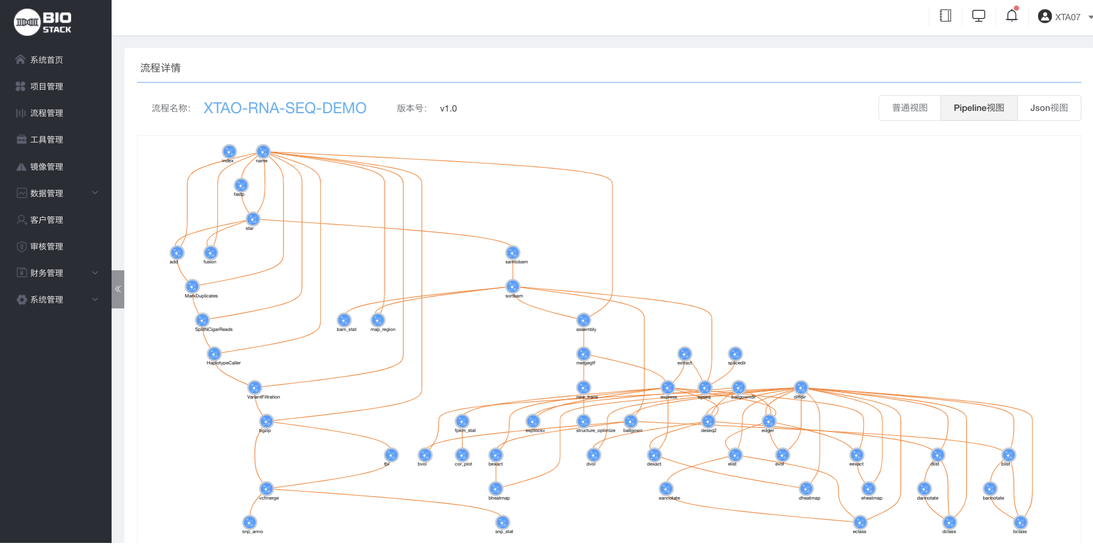Open the HaplotypeCaller pipeline node
Image resolution: width=1093 pixels, height=551 pixels.
coord(213,353)
